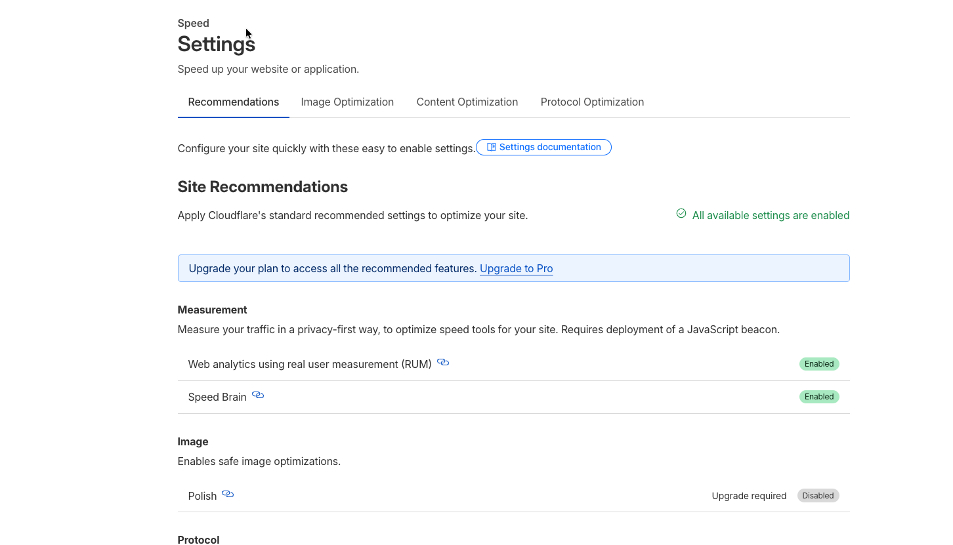Open the Settings documentation button
Screen dimensions: 953x545
pos(543,148)
